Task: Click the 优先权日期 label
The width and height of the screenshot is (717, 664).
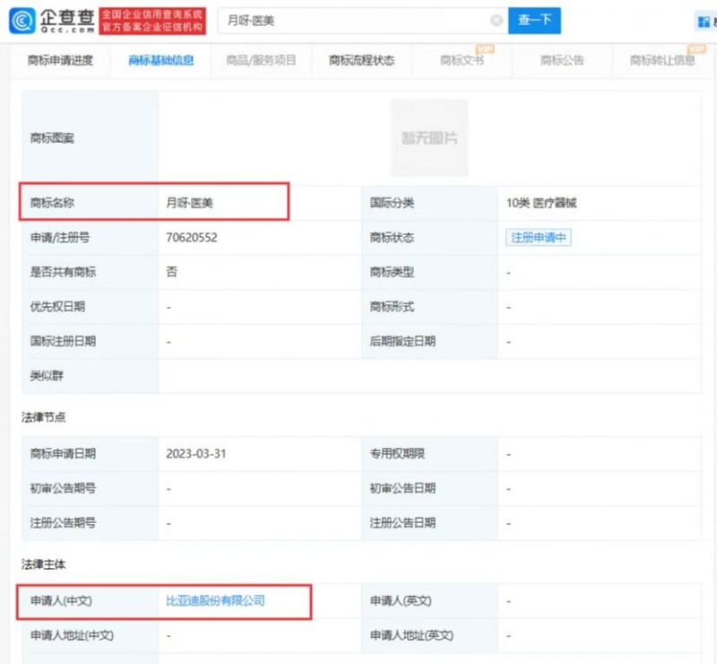Action: tap(57, 306)
